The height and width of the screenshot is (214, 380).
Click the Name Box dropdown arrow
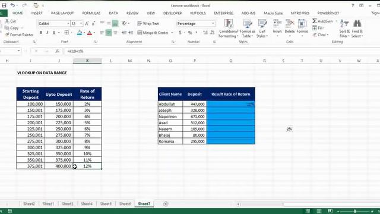point(18,51)
